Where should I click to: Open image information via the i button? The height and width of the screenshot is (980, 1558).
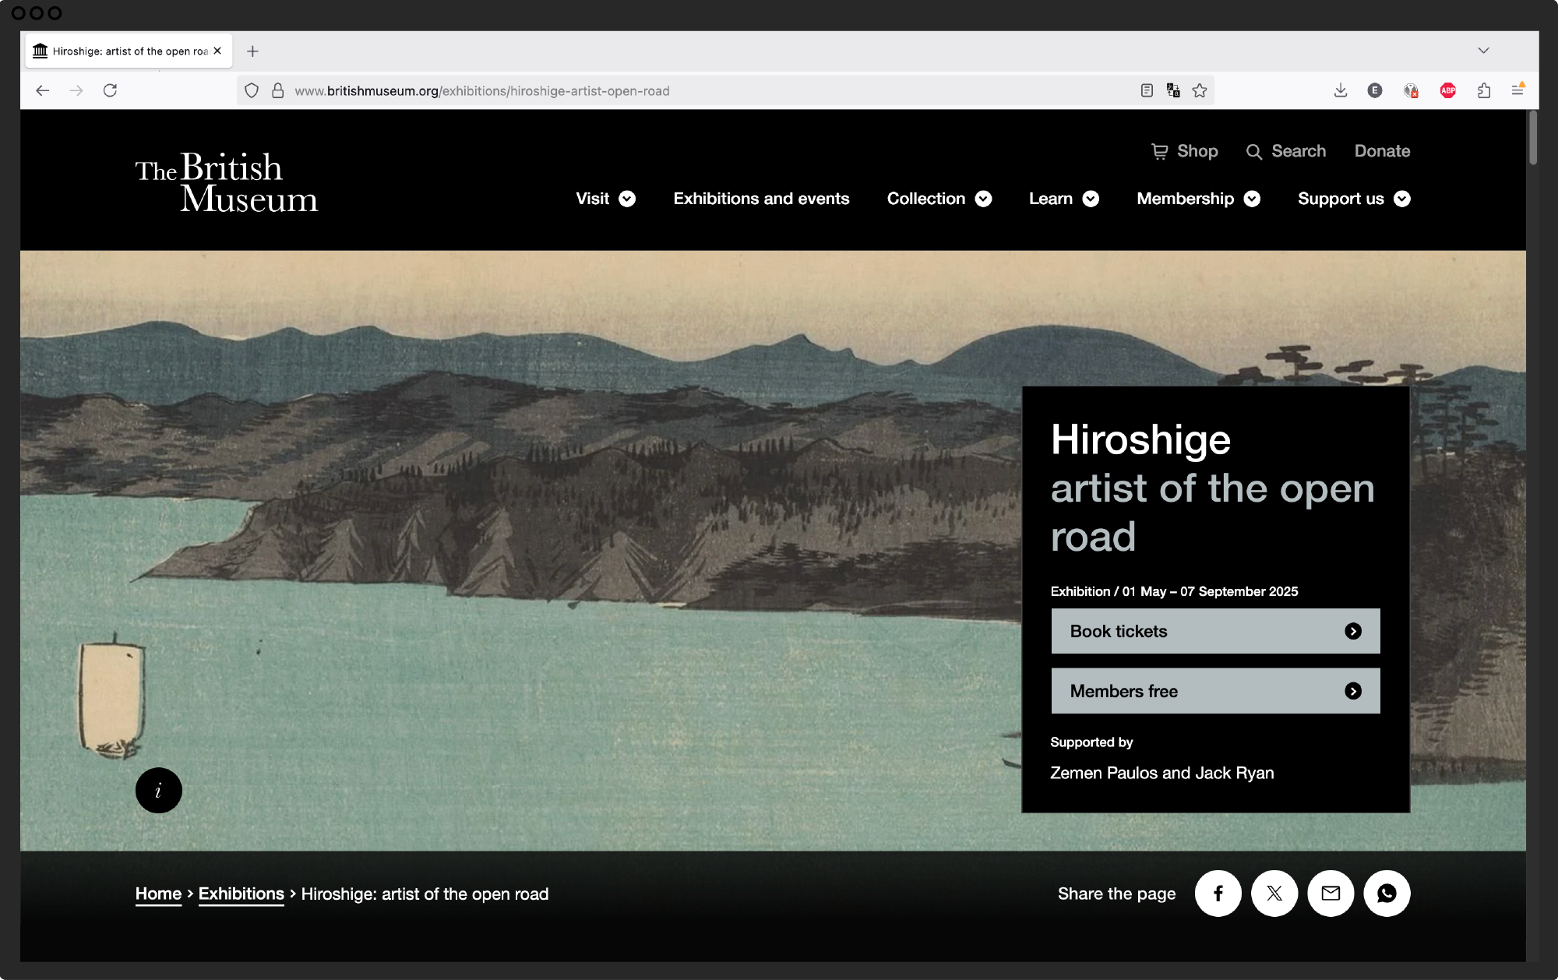159,790
